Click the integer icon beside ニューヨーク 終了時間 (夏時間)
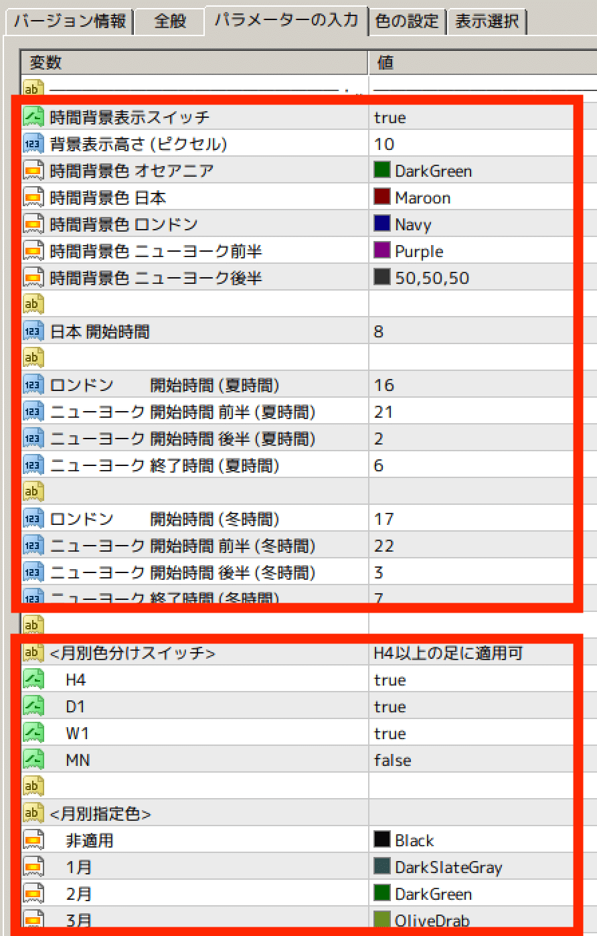This screenshot has width=597, height=936. click(x=33, y=465)
